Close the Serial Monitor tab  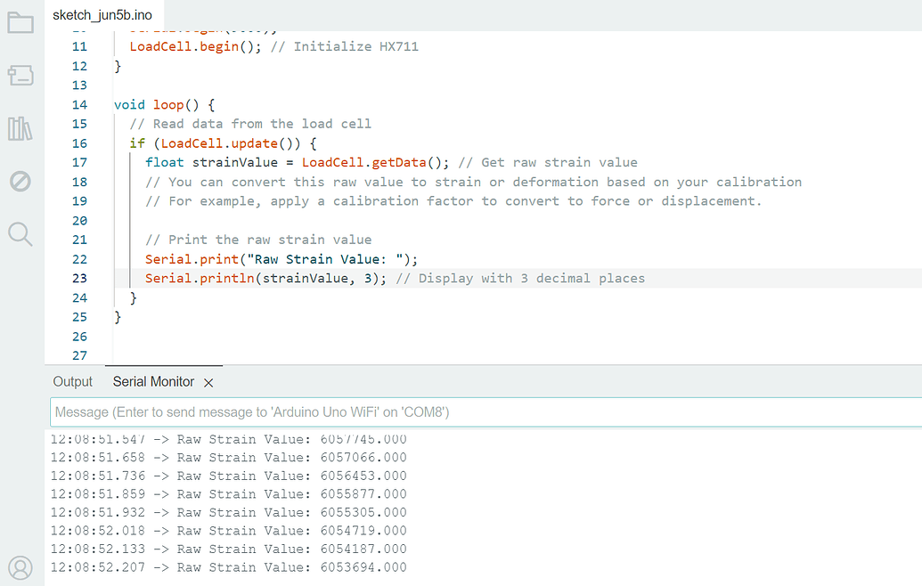(x=208, y=382)
